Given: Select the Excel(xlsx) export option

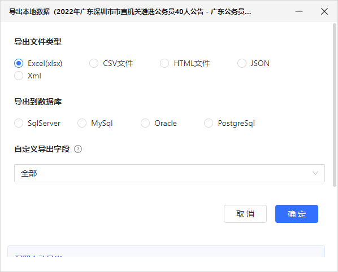Looking at the screenshot, I should coord(19,63).
